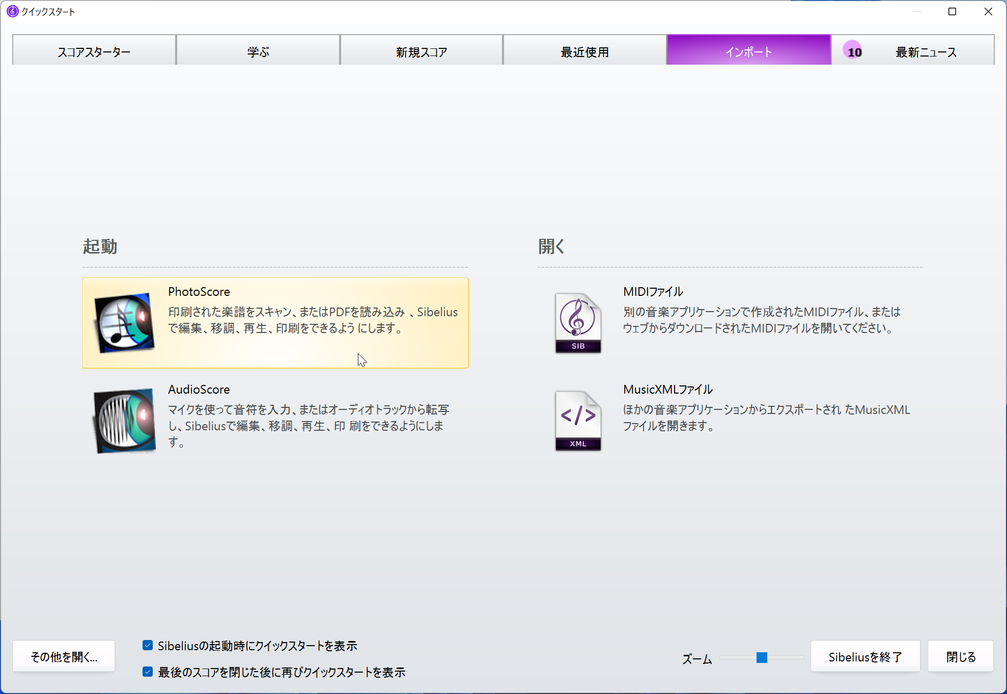This screenshot has height=694, width=1007.
Task: Open MusicXML file using XML icon
Action: (x=578, y=421)
